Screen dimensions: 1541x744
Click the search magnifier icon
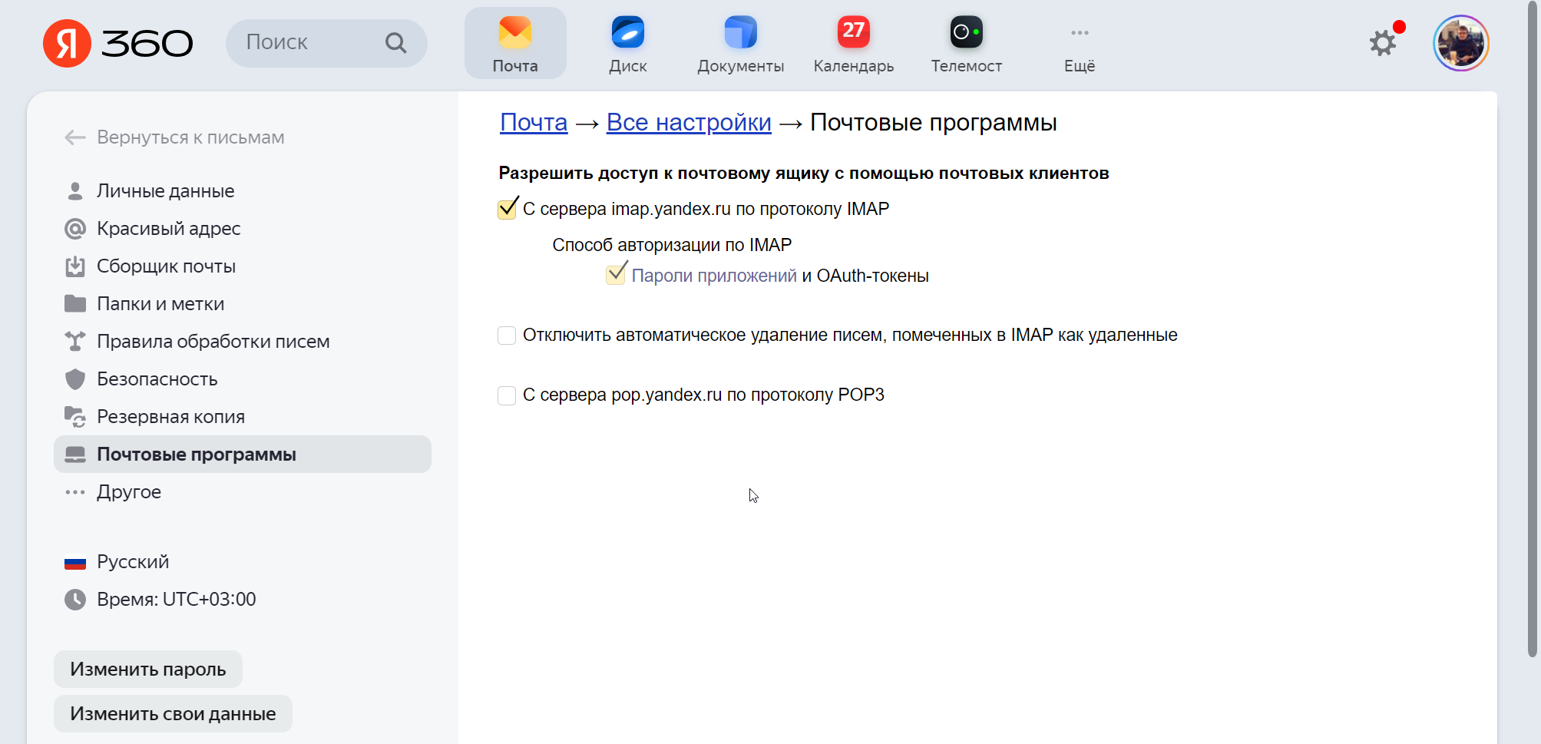[395, 43]
